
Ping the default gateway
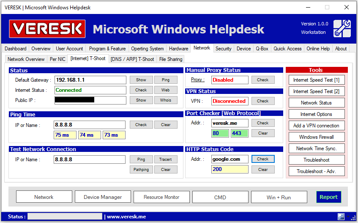click(x=165, y=80)
